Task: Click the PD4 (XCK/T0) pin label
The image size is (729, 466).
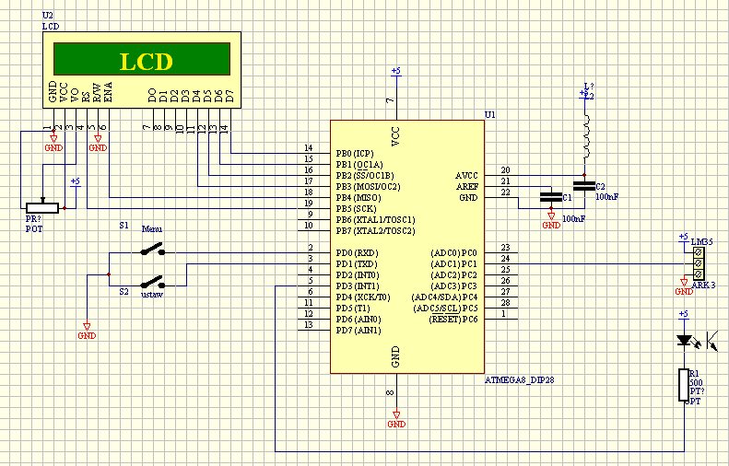Action: (363, 297)
